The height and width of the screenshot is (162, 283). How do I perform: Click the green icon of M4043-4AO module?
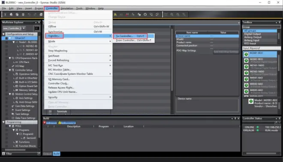point(246,91)
